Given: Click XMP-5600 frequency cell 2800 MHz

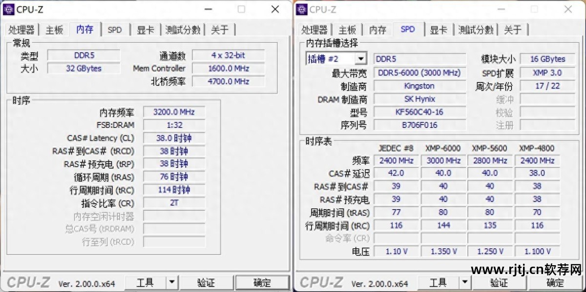Looking at the screenshot, I should point(490,160).
